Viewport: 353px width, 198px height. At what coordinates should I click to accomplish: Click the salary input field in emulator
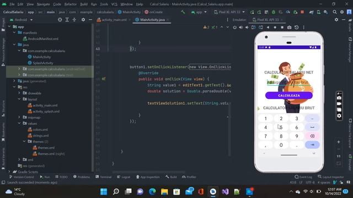click(289, 82)
